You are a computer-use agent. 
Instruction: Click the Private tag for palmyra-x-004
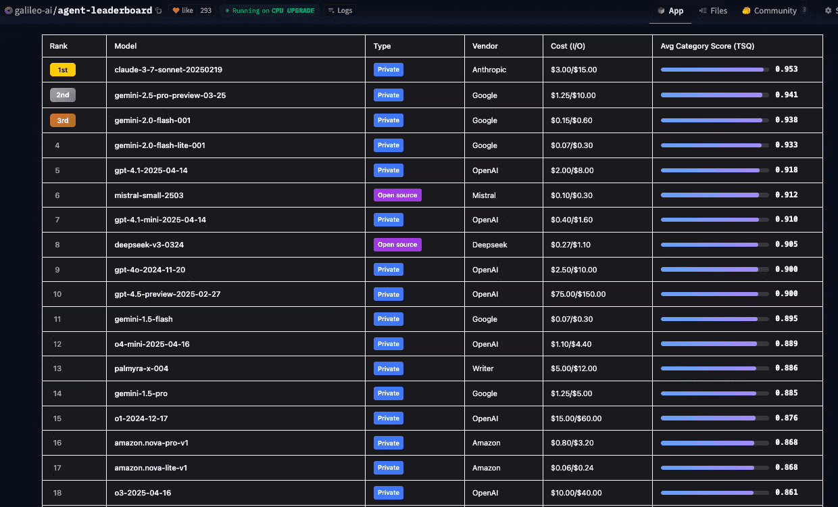coord(389,368)
